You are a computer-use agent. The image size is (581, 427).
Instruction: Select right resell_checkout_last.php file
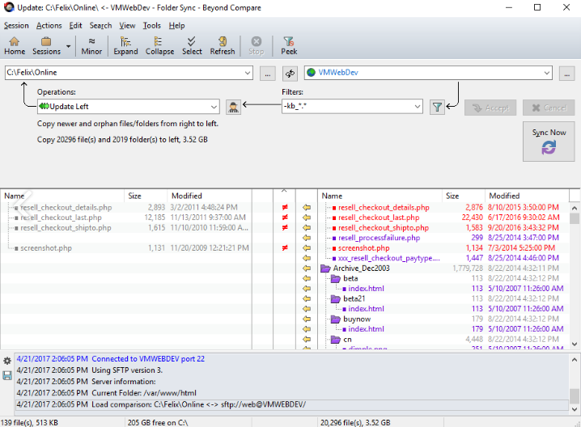click(379, 218)
